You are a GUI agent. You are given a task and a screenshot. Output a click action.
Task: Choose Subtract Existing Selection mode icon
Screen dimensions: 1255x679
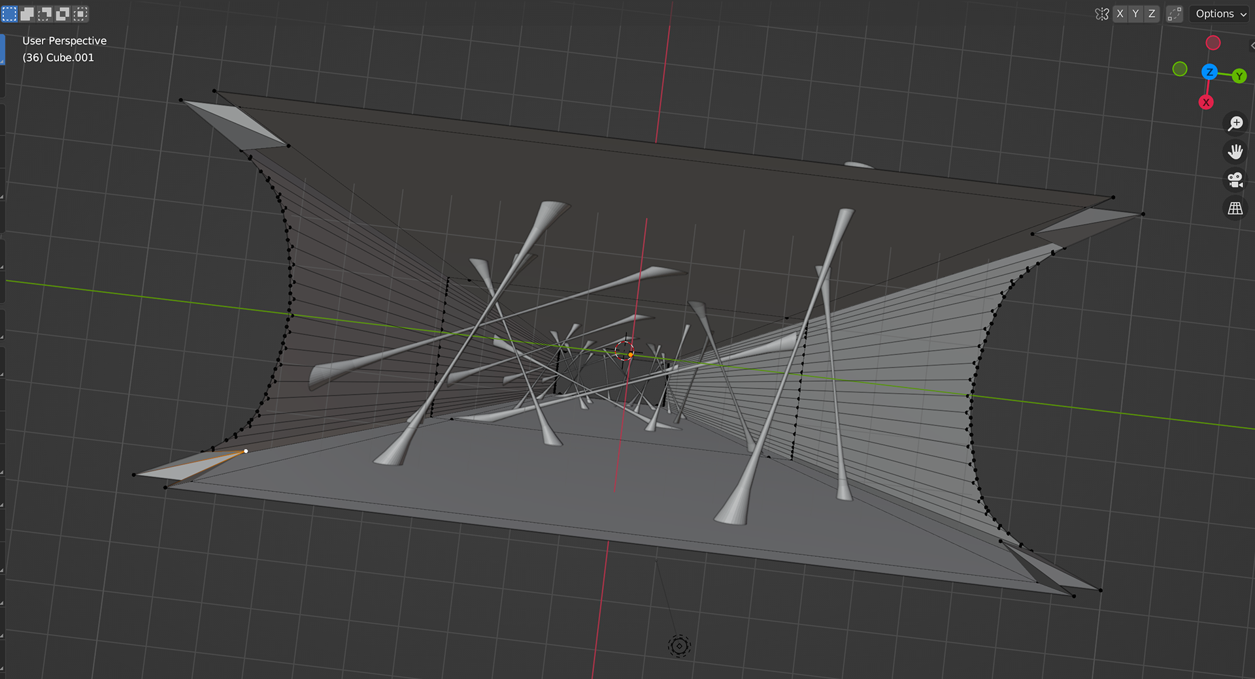tap(45, 13)
